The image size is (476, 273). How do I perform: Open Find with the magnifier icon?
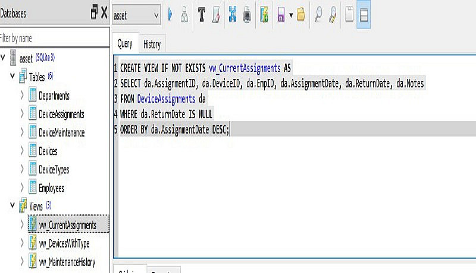tap(318, 14)
